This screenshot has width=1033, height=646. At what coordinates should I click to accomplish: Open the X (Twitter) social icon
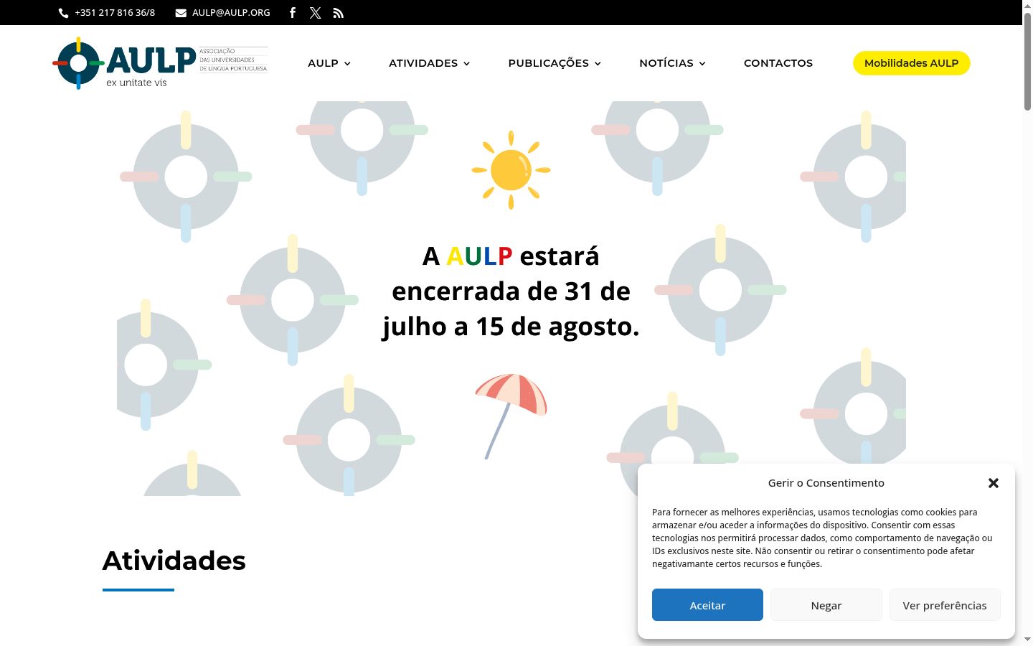pos(316,13)
